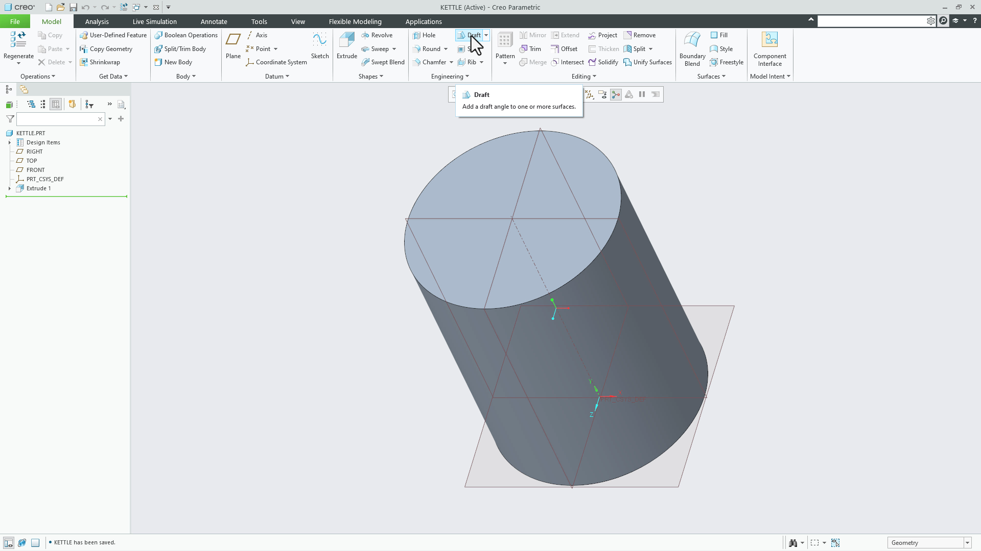The width and height of the screenshot is (981, 551).
Task: Click the model tree filter search box
Action: [x=59, y=119]
